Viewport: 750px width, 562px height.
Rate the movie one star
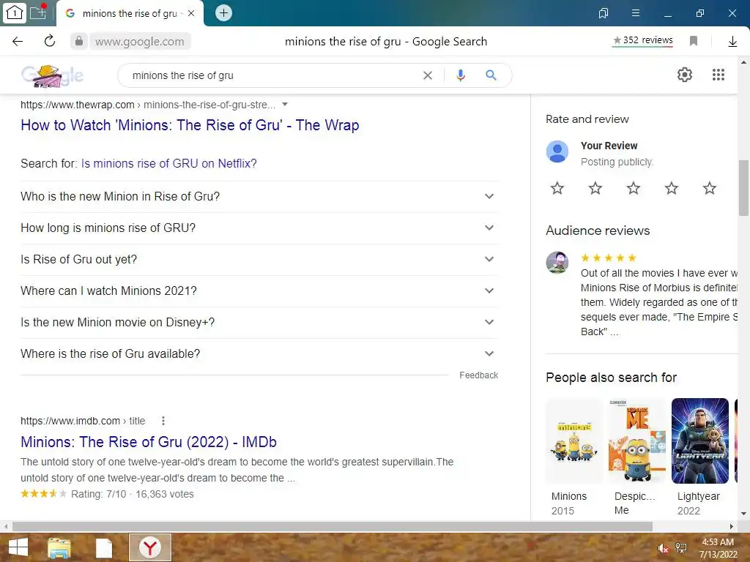coord(557,188)
